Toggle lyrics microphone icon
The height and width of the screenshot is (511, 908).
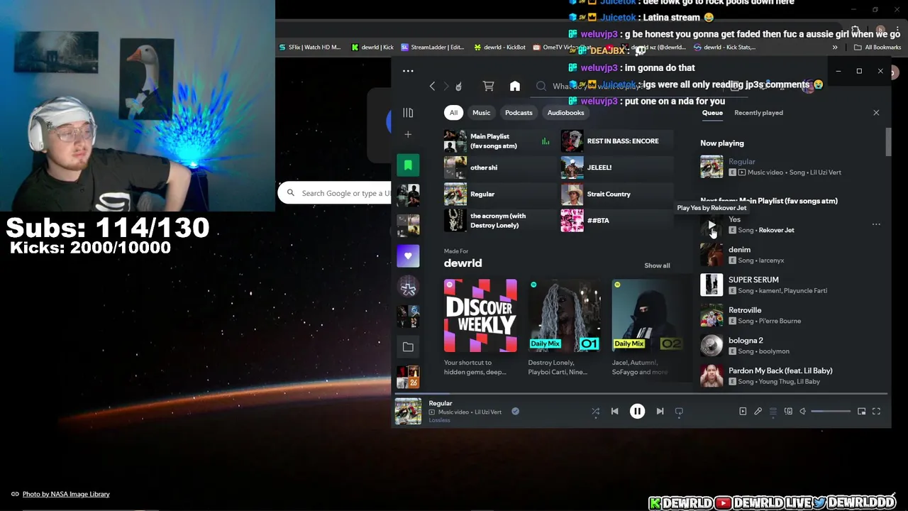758,412
